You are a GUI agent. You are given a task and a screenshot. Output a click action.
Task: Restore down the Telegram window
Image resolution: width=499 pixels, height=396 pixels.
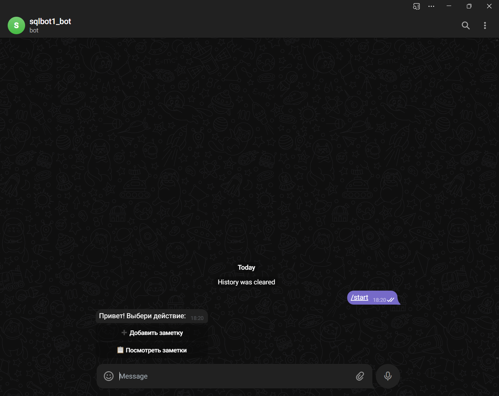pyautogui.click(x=469, y=6)
